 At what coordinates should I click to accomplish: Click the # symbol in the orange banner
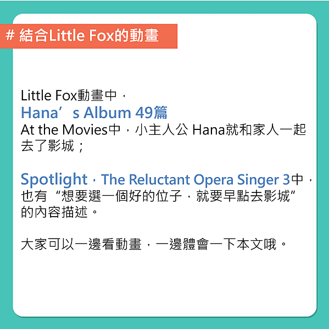tap(10, 35)
